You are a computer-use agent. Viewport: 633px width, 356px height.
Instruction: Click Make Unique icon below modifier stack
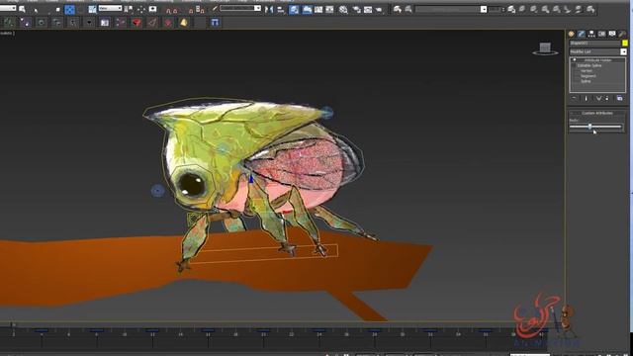tap(598, 98)
